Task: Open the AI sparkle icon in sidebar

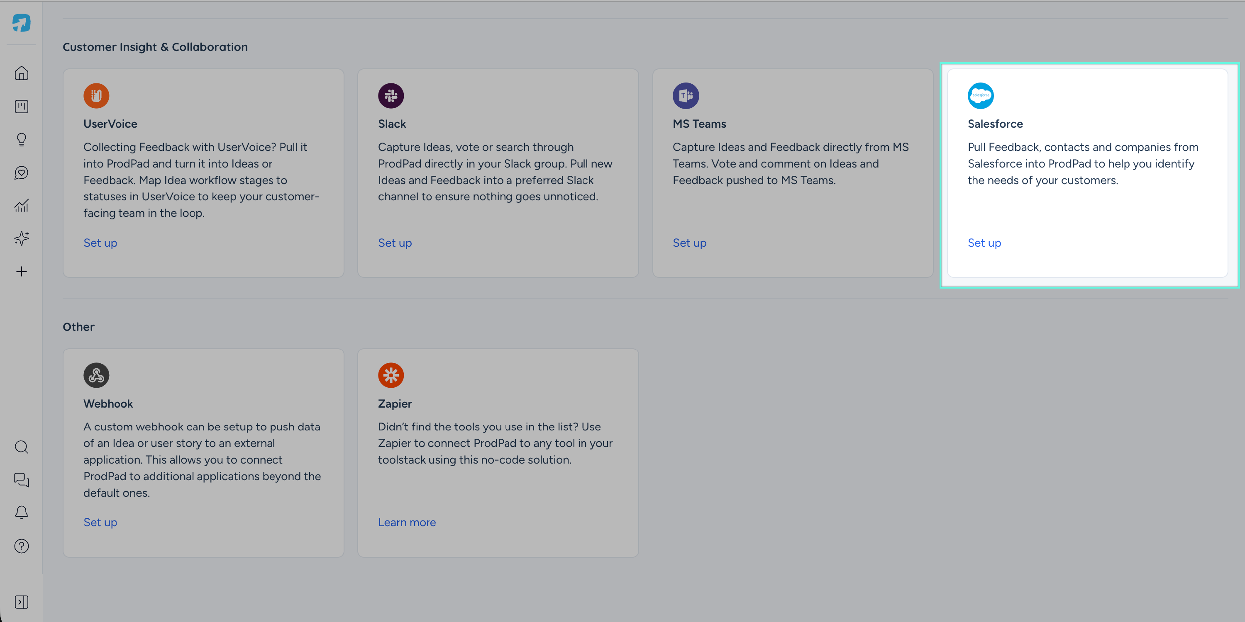Action: point(21,238)
